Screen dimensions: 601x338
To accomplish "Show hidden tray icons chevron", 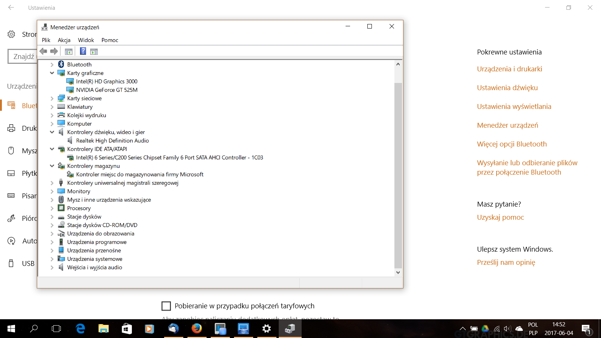I will (x=463, y=329).
